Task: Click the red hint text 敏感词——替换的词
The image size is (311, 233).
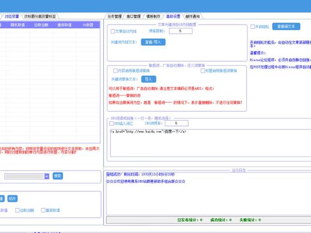Action: (124, 96)
